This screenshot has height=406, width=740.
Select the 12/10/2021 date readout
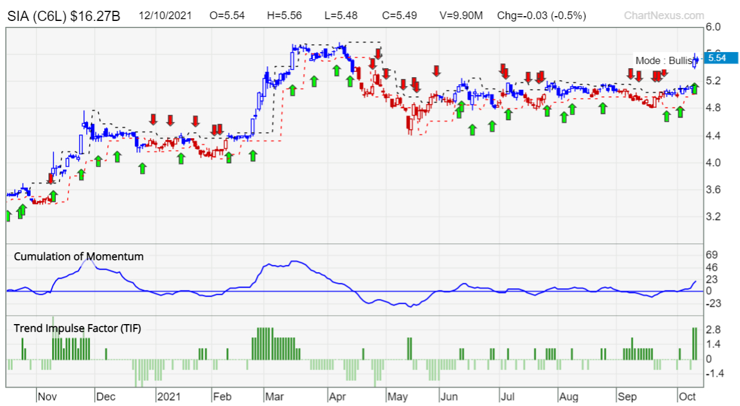[x=165, y=15]
